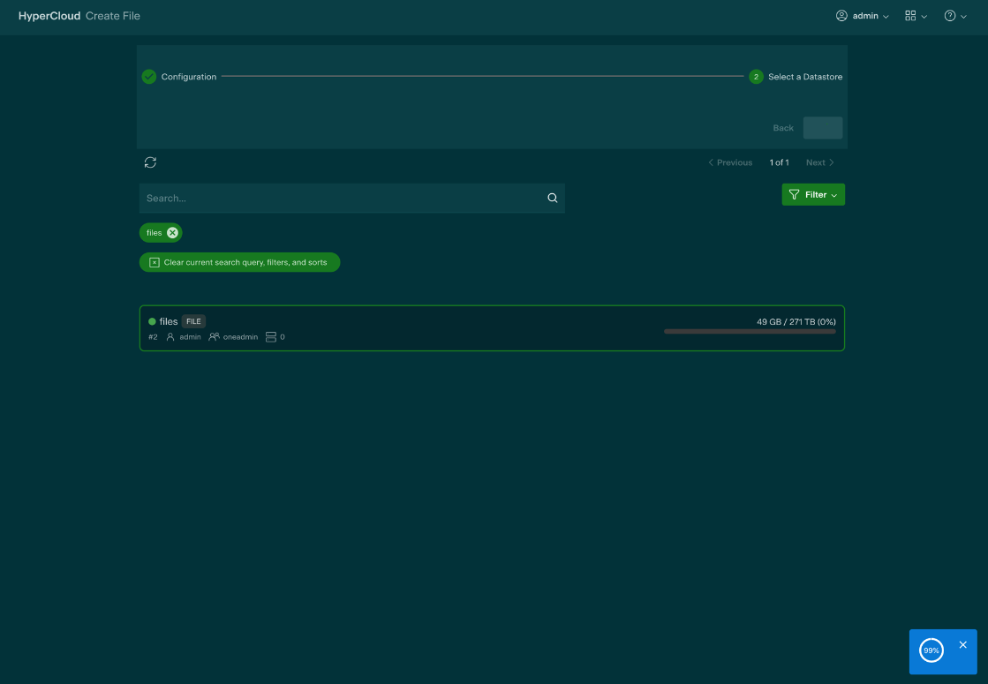Open the apps grid view menu
Screen dimensions: 988x684
coord(915,16)
